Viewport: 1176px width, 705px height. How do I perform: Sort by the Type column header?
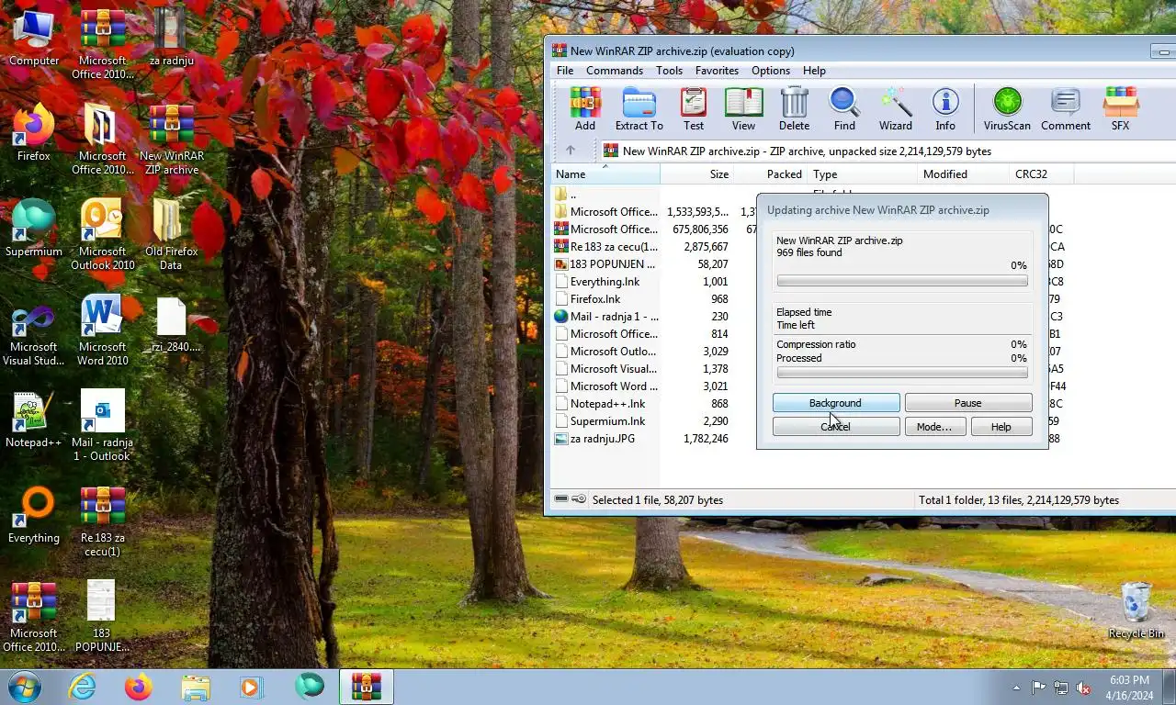(x=863, y=173)
